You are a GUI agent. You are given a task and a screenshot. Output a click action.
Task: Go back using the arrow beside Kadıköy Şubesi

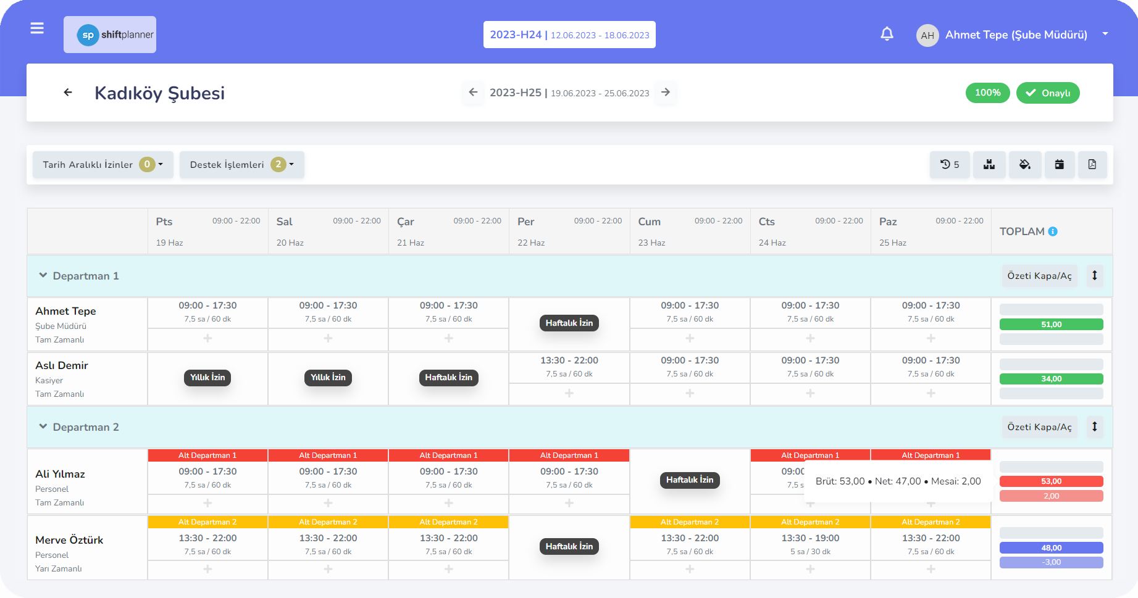pyautogui.click(x=68, y=93)
